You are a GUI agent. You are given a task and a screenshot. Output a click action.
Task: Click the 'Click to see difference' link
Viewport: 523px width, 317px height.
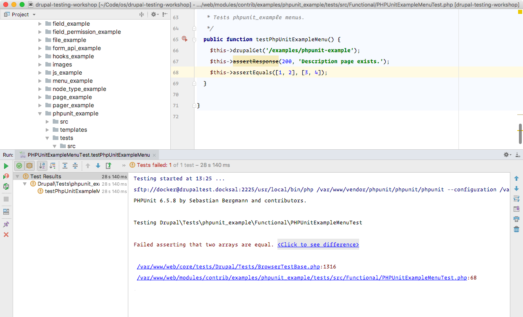(x=318, y=244)
